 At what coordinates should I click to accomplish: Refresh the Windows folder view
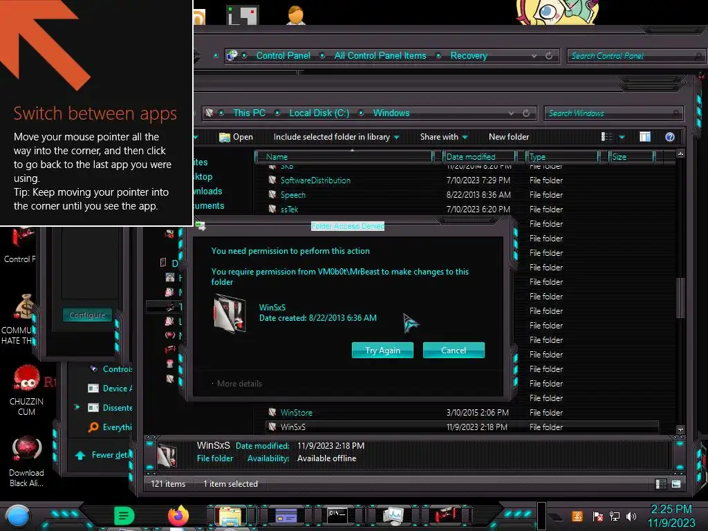coord(526,113)
